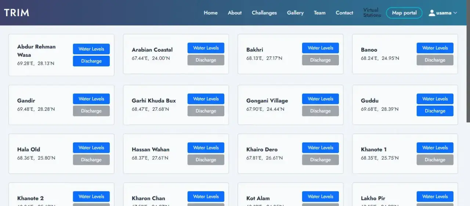This screenshot has height=206, width=470.
Task: Select the Khairo Dero station name
Action: click(x=262, y=150)
